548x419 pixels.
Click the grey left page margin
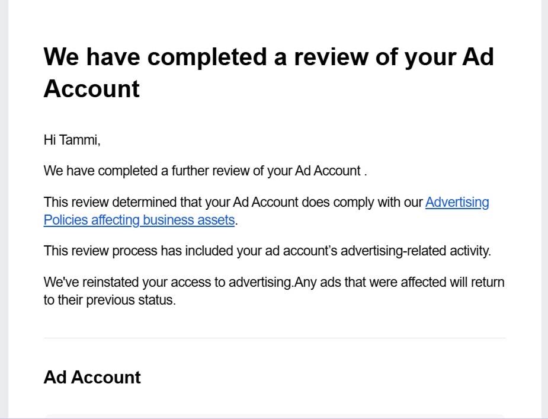coord(4,207)
